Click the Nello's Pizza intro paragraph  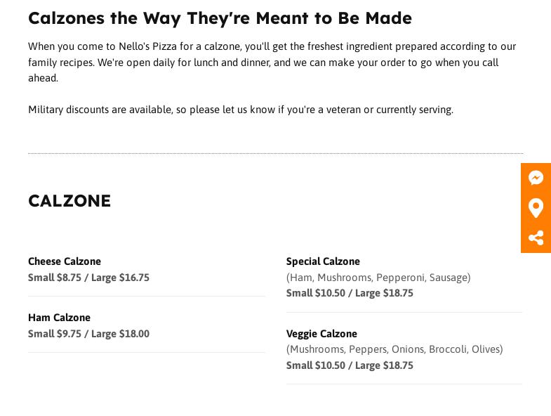pyautogui.click(x=272, y=62)
